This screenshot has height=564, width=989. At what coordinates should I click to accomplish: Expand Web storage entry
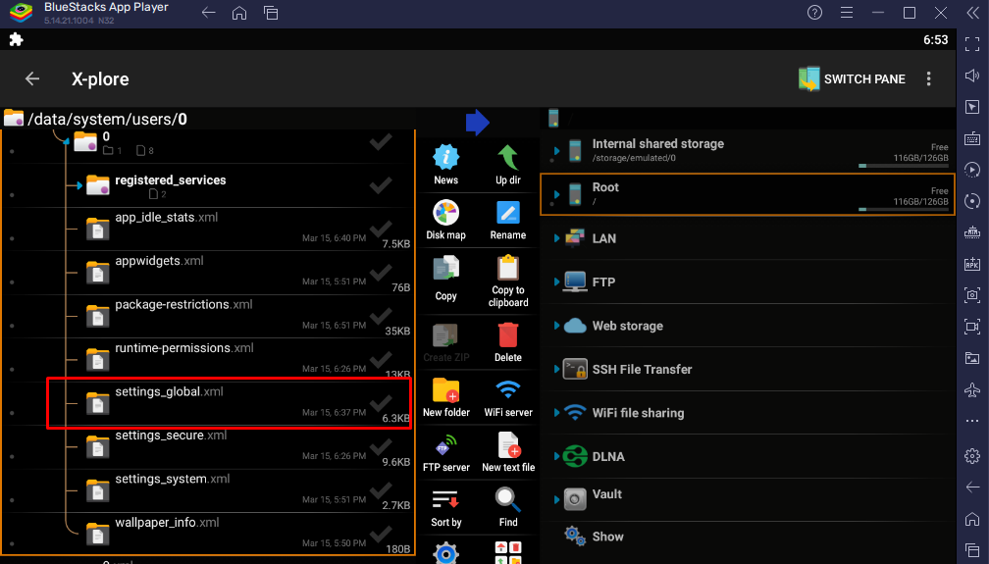tap(556, 325)
